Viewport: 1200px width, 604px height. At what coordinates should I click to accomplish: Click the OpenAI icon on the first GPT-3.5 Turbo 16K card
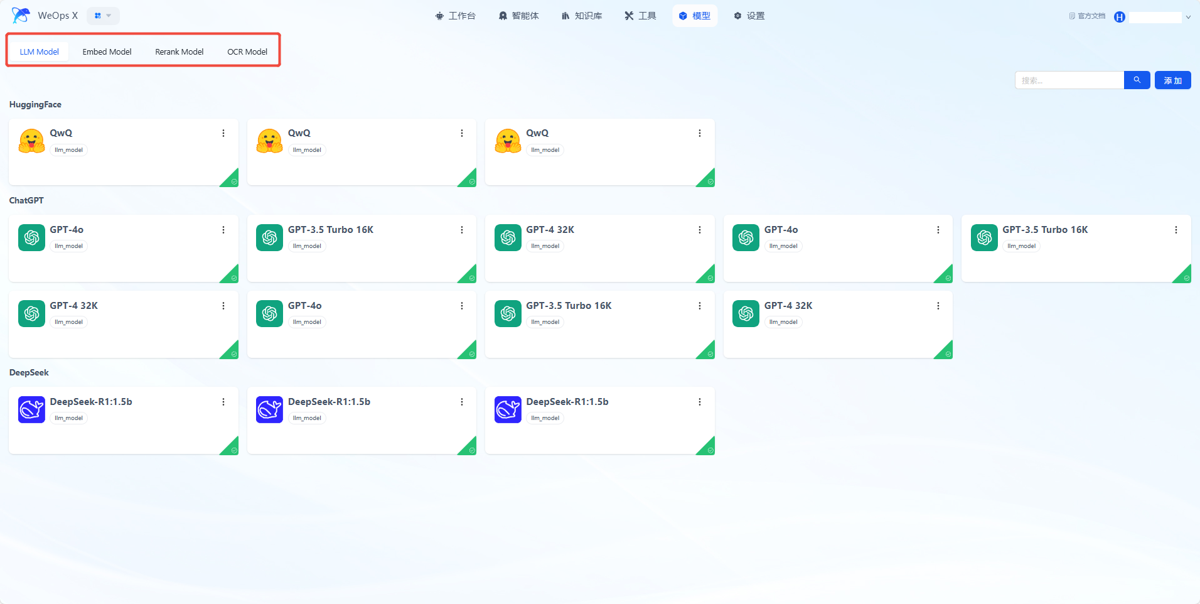click(x=270, y=238)
